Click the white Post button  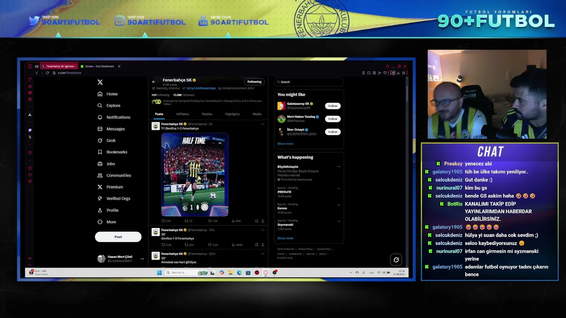118,237
